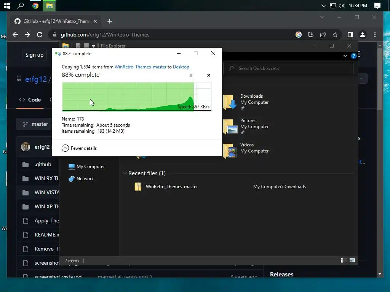Screen dimensions: 390x292
Task: Open the WIN XP themes folder
Action: [47, 206]
